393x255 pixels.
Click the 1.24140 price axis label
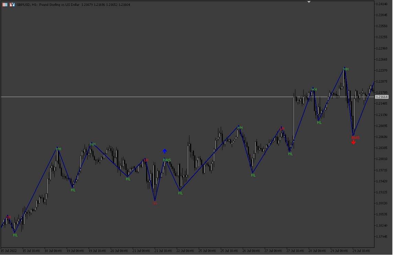pyautogui.click(x=382, y=4)
